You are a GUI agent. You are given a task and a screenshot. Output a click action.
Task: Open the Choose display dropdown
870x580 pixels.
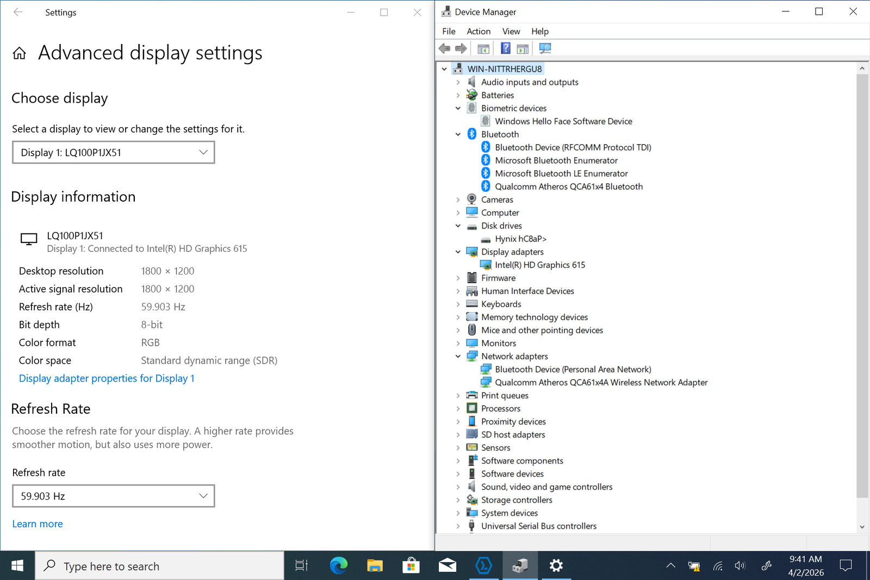[x=114, y=152]
